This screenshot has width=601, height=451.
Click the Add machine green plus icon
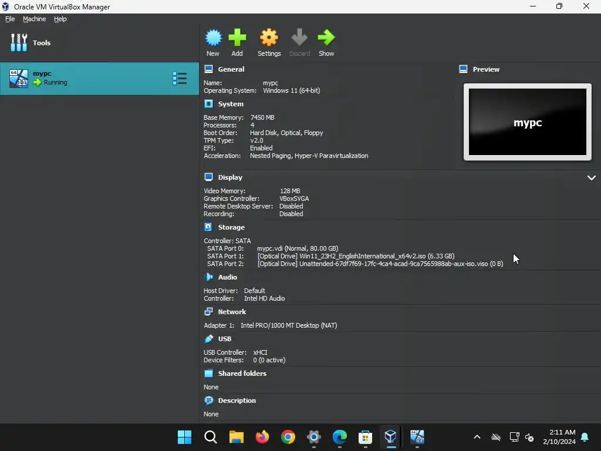tap(237, 38)
